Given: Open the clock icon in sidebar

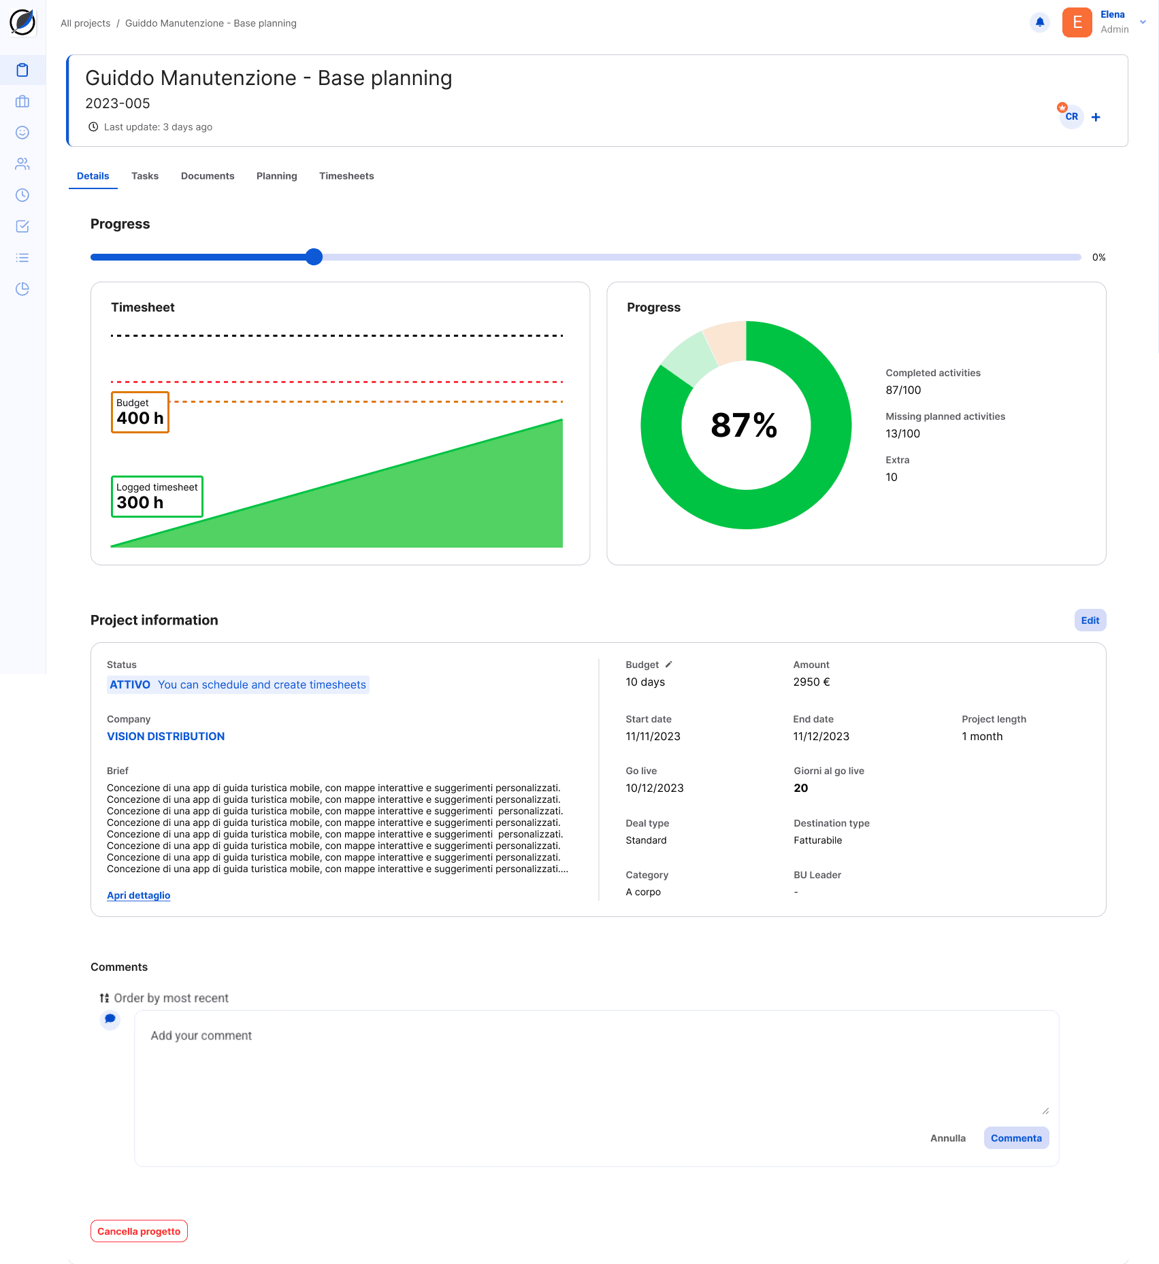Looking at the screenshot, I should point(22,195).
